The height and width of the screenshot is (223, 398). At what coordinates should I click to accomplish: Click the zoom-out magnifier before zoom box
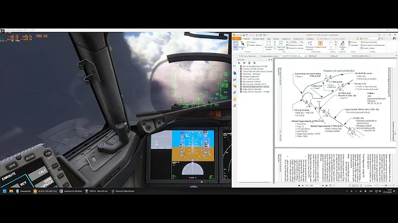[287, 43]
